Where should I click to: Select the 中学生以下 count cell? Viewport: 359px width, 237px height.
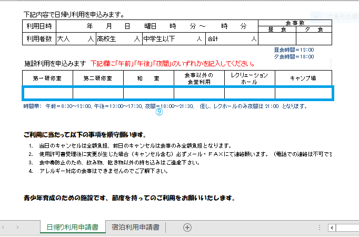tap(173, 39)
